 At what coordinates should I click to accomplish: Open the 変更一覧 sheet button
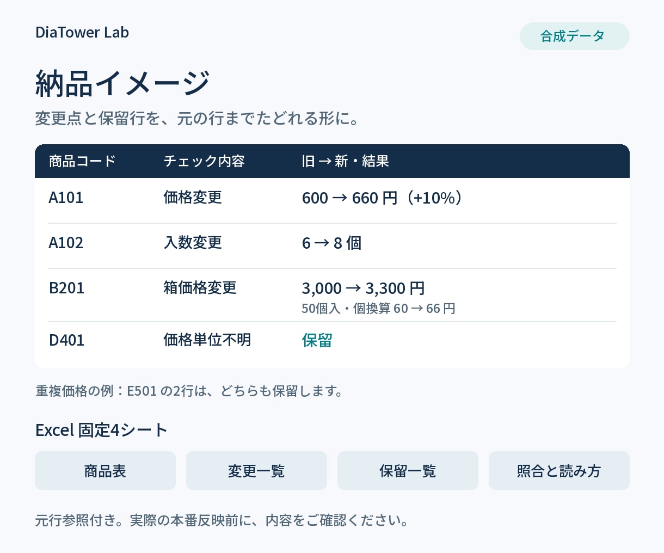pos(256,471)
